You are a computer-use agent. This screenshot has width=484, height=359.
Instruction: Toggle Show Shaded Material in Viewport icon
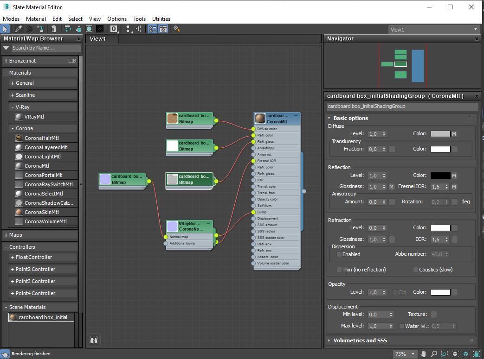click(x=89, y=29)
